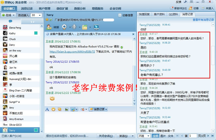Select contact Jon Ye

click(x=20, y=68)
